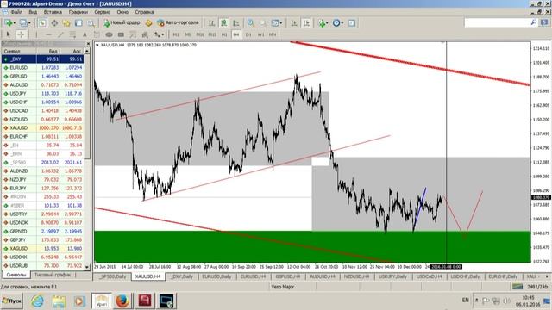Toggle Auto-trading button (Авто-торговля)
Image resolution: width=552 pixels, height=310 pixels.
pos(179,23)
